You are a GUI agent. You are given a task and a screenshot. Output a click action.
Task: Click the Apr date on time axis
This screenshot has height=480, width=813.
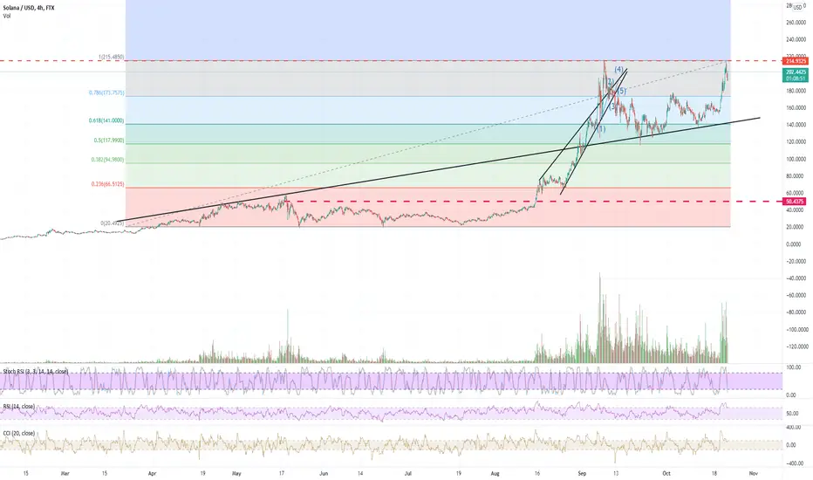[x=153, y=473]
